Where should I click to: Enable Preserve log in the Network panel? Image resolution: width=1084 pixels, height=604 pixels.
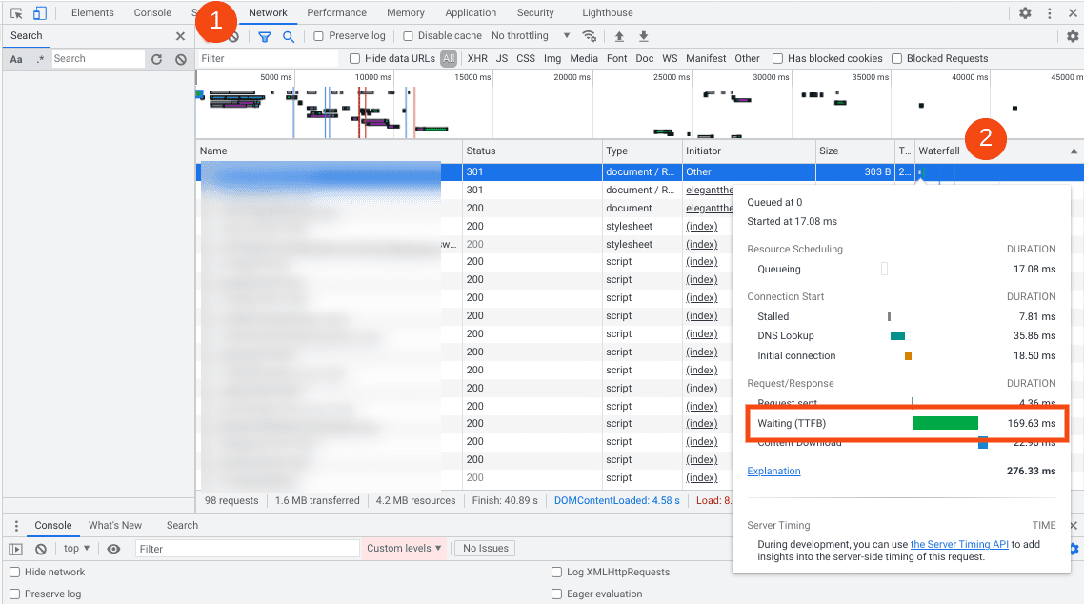tap(318, 35)
